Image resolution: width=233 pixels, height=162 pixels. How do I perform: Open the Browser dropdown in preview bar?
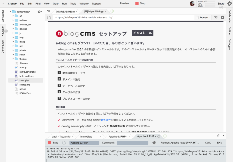tap(203, 18)
